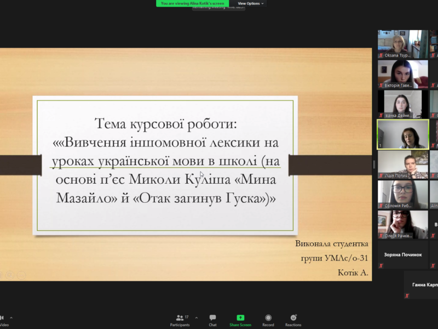Open the View Options dropdown
438x329 pixels.
tap(251, 3)
